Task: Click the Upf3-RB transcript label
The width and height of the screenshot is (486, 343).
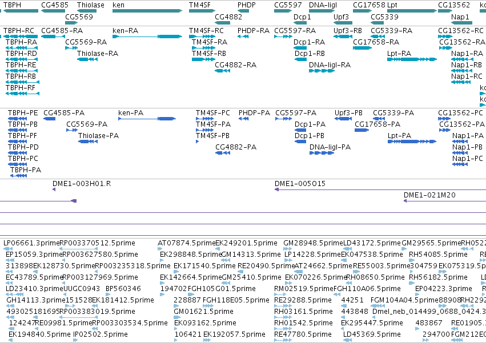Action: pyautogui.click(x=348, y=31)
